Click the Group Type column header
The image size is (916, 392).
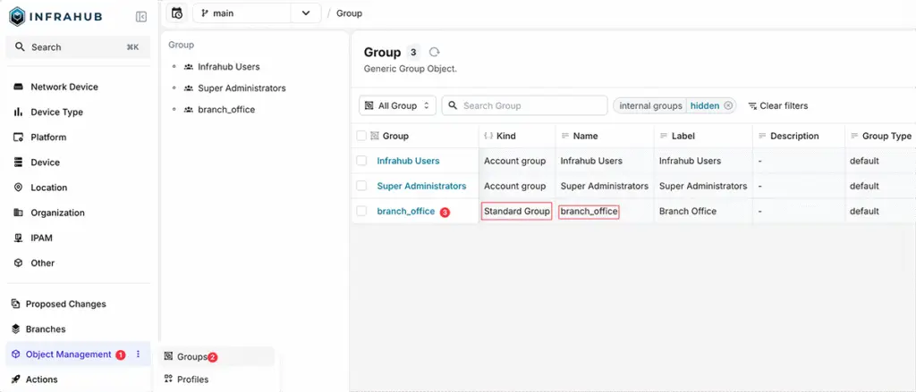point(880,136)
